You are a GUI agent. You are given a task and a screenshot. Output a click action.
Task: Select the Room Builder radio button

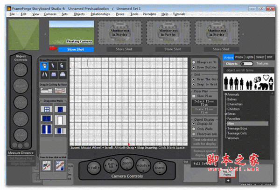click(x=194, y=67)
